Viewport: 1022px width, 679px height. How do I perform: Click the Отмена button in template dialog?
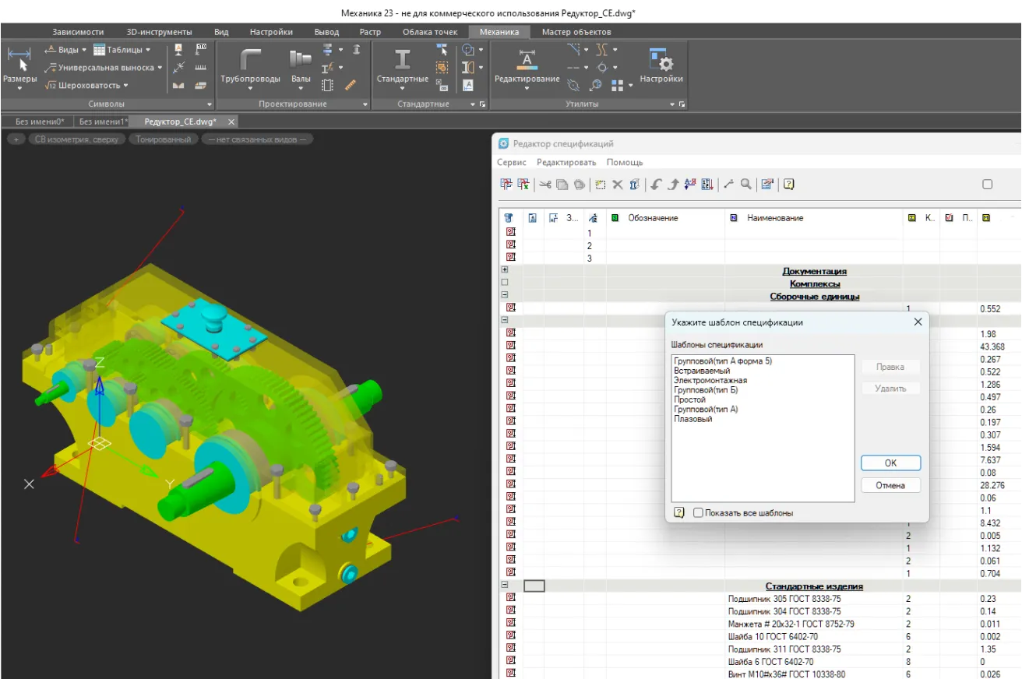point(890,486)
